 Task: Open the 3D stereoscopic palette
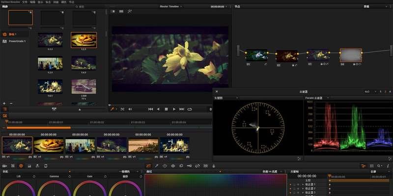coord(205,166)
